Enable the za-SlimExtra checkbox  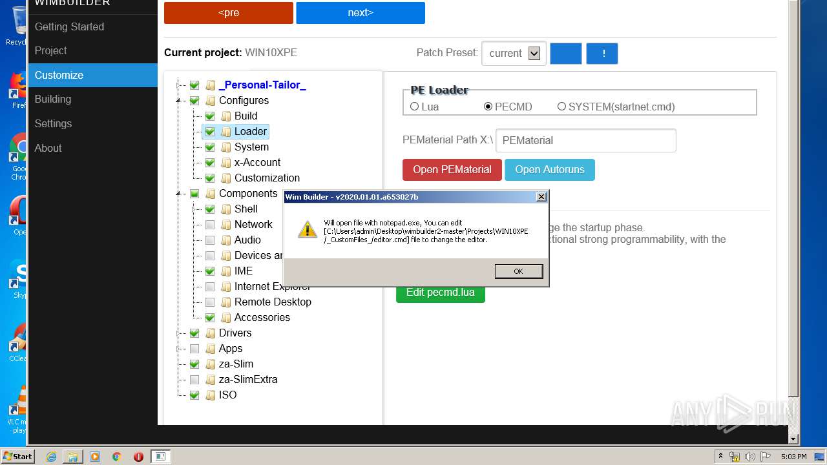coord(194,379)
